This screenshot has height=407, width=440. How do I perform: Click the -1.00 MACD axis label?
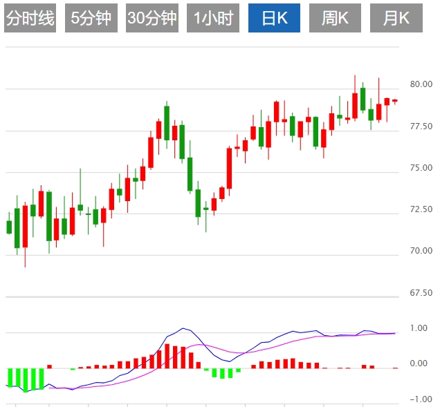(420, 399)
